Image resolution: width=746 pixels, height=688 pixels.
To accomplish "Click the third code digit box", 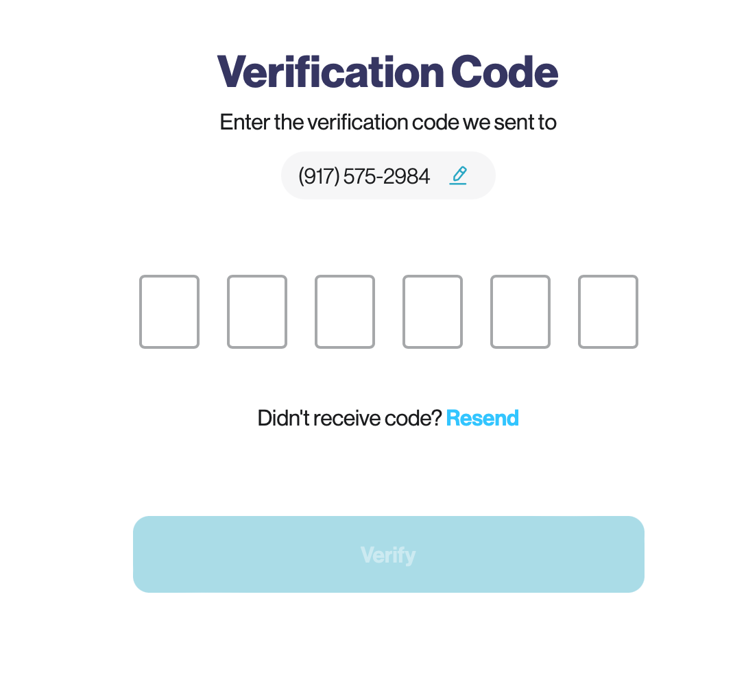I will [x=345, y=312].
